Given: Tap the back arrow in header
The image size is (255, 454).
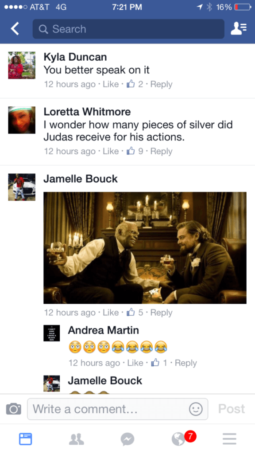Looking at the screenshot, I should pos(15,29).
